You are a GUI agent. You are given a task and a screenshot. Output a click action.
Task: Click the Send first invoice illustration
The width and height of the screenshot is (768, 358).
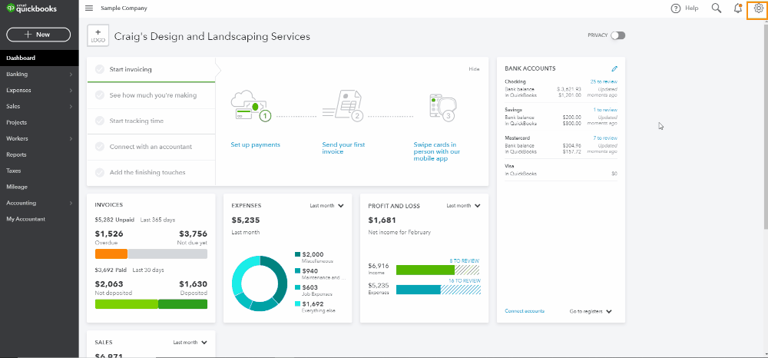[x=343, y=106]
